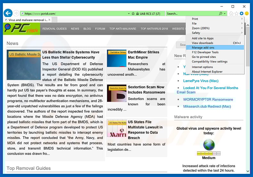Expand the Print submenu
253x177 pixels.
pyautogui.click(x=215, y=19)
